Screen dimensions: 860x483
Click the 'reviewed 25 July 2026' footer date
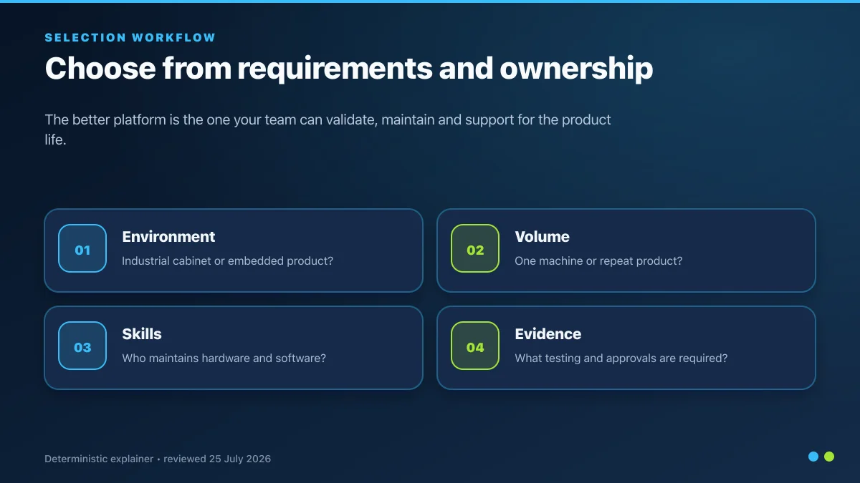click(217, 459)
